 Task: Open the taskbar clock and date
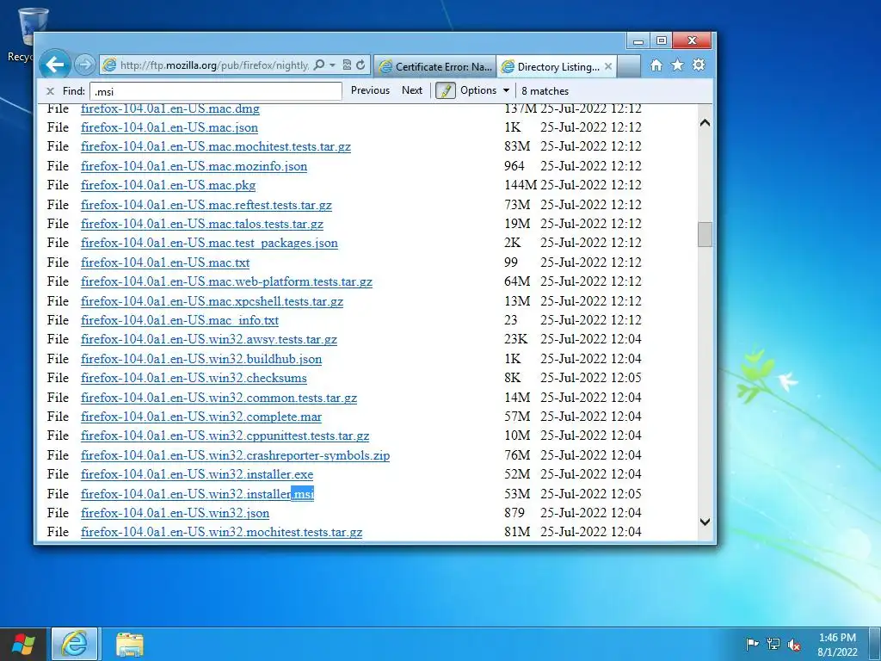(837, 644)
